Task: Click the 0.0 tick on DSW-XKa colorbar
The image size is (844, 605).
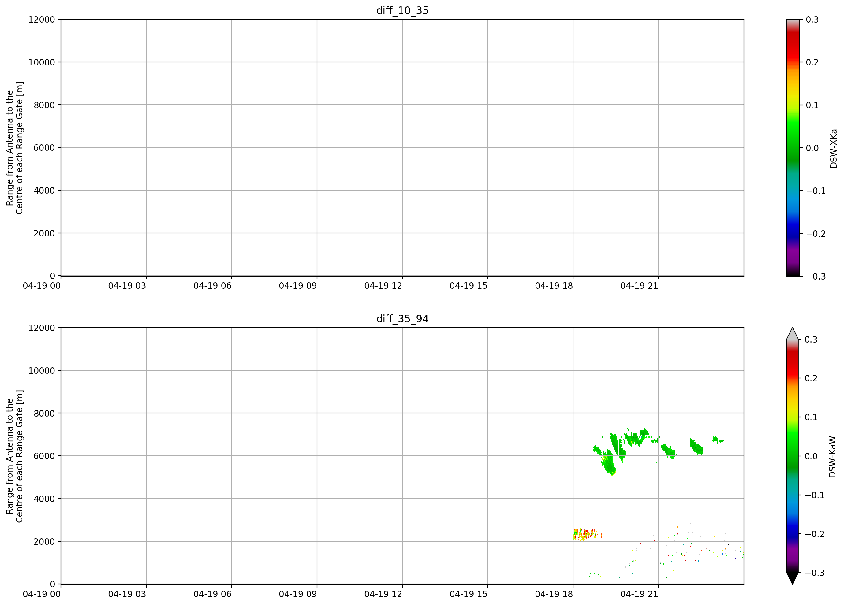Action: [812, 148]
